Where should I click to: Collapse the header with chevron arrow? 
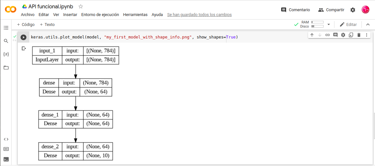click(x=368, y=24)
